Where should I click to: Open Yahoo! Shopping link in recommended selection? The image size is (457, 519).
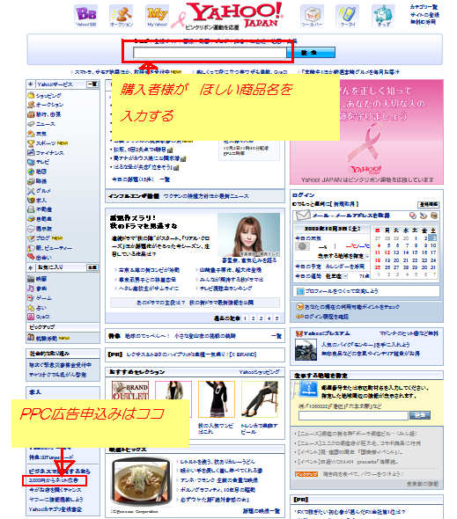[260, 372]
